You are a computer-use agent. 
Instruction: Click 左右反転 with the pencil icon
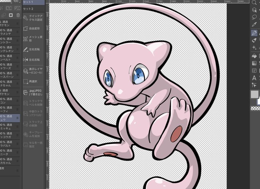point(26,49)
